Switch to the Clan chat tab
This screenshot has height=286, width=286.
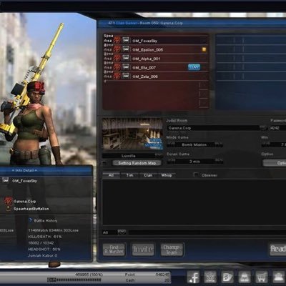(x=148, y=175)
